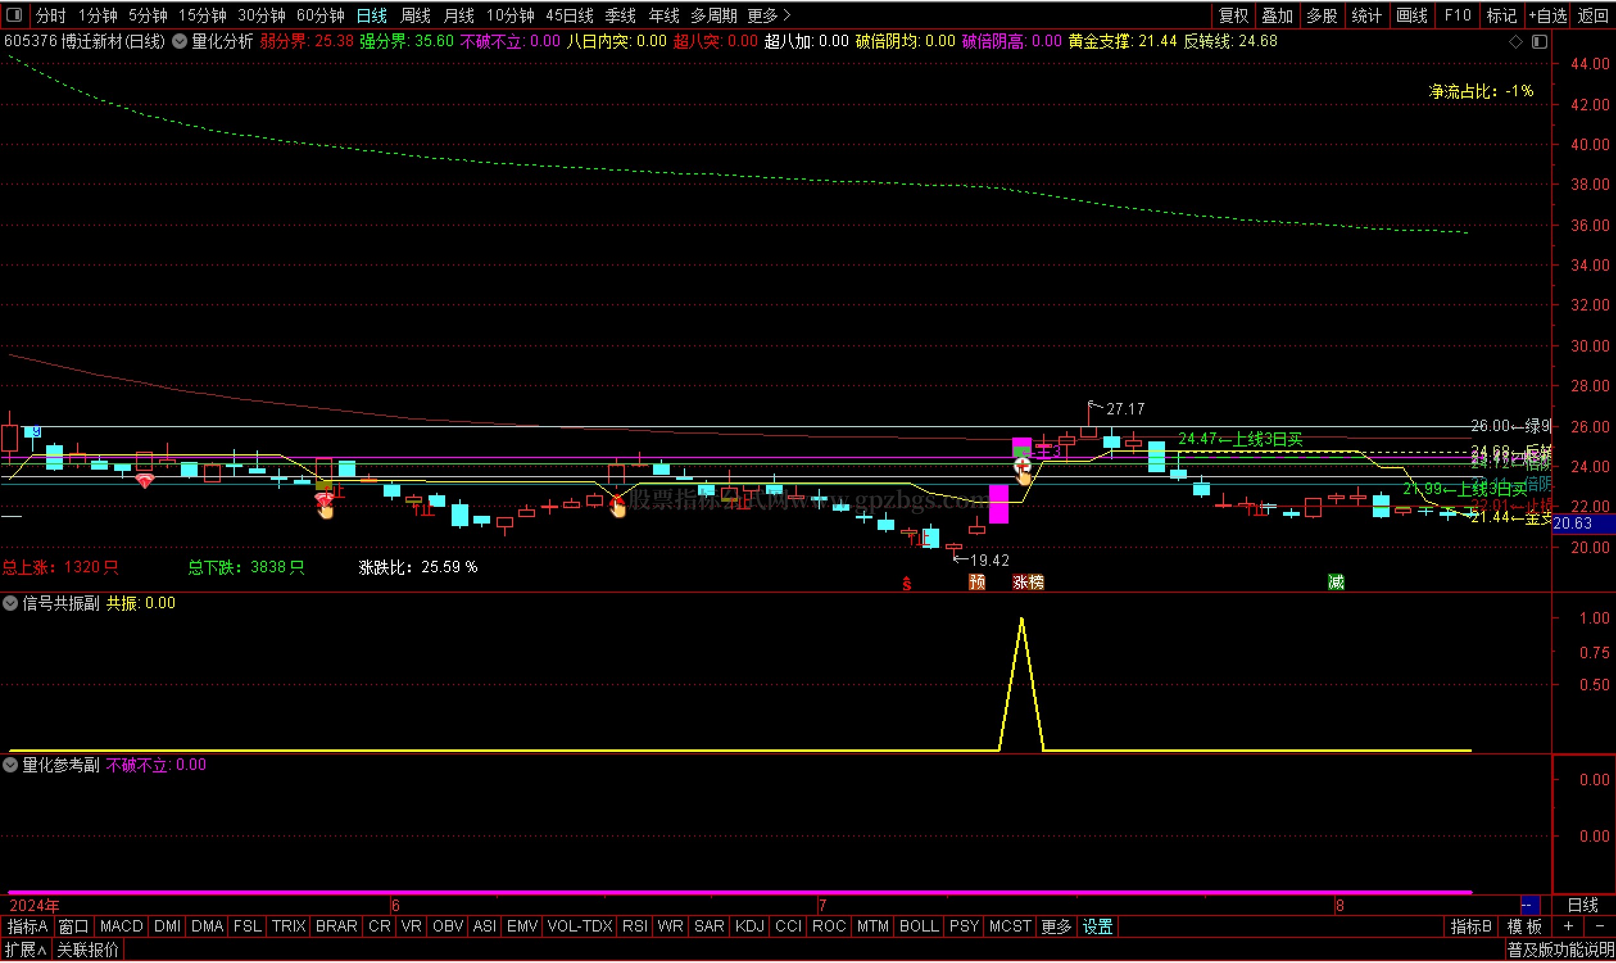
Task: Expand the 更多 timeframe list in top bar
Action: (769, 15)
